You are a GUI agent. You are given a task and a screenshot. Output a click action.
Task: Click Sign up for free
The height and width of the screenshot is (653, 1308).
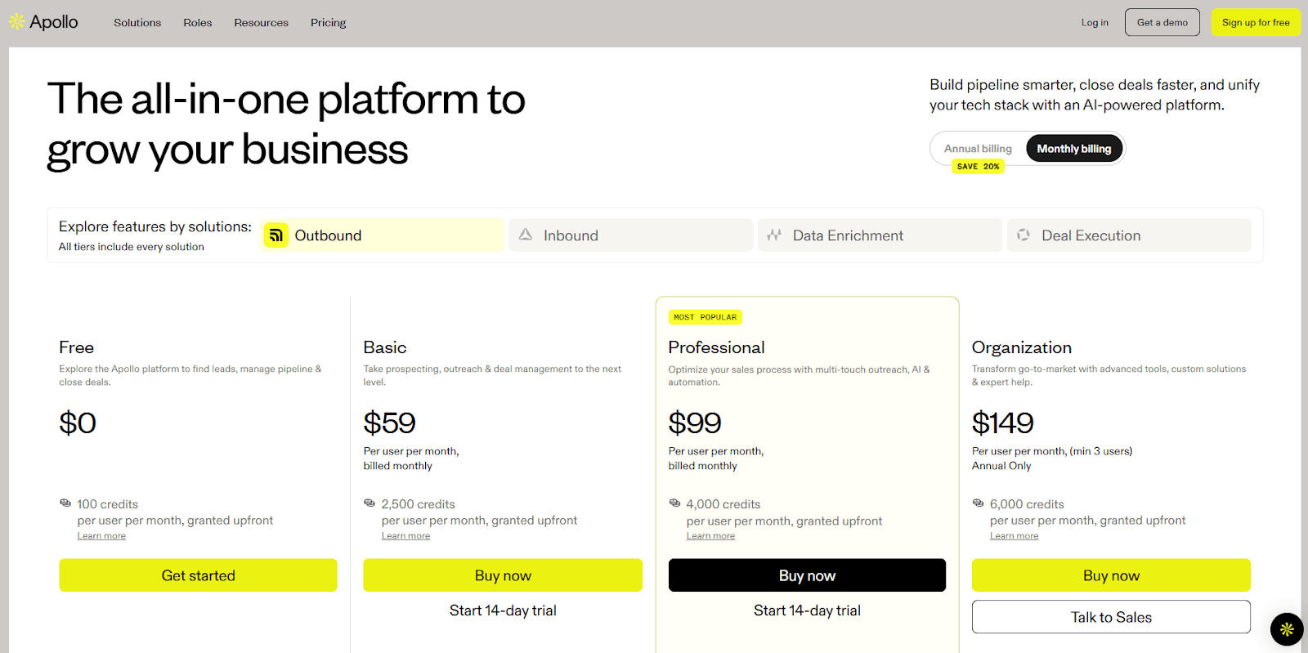[1256, 23]
